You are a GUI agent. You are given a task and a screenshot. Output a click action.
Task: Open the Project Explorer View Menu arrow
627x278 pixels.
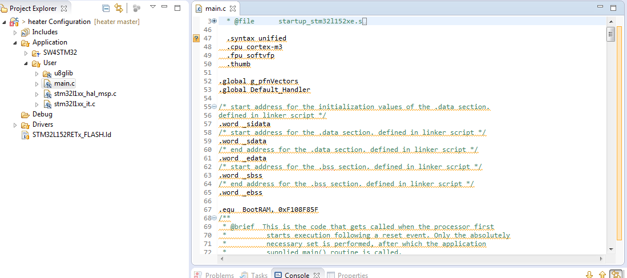(152, 7)
